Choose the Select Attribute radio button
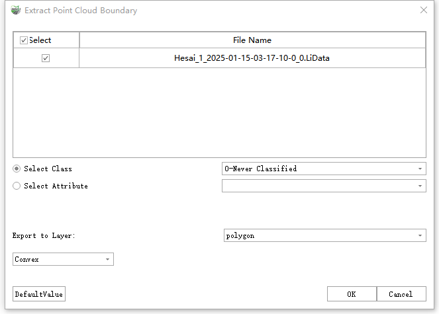 coord(17,186)
